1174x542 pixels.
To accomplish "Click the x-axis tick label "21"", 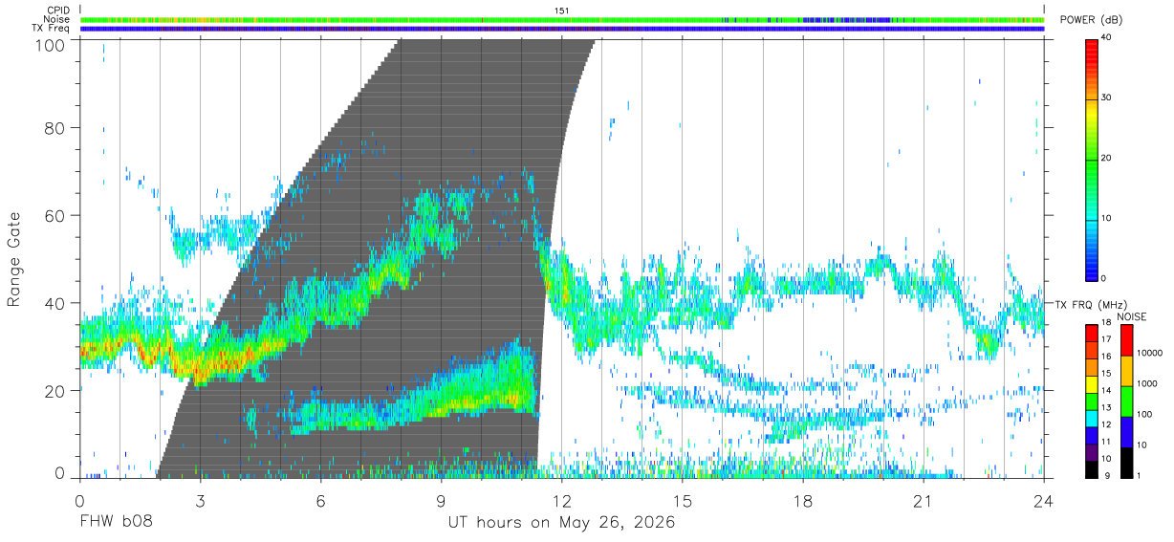I will [924, 501].
